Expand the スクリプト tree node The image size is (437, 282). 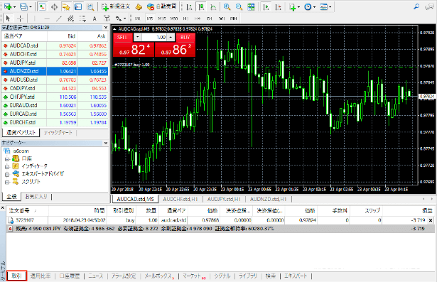click(7, 183)
